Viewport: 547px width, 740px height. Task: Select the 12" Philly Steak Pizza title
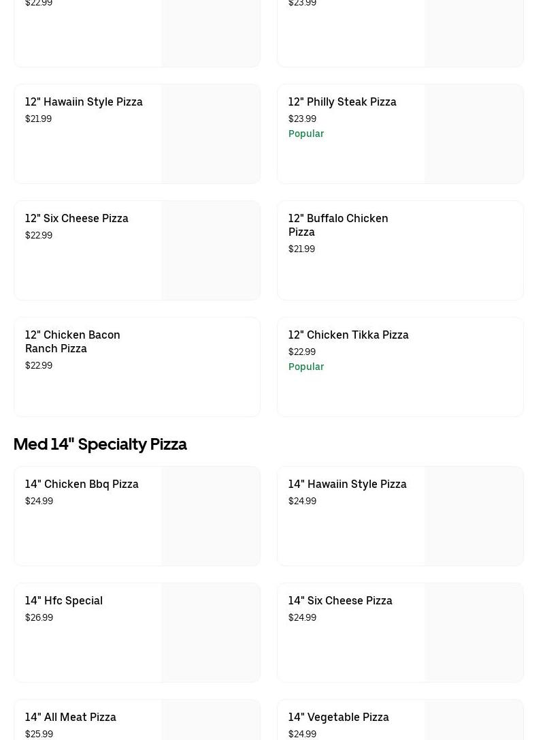pyautogui.click(x=342, y=102)
